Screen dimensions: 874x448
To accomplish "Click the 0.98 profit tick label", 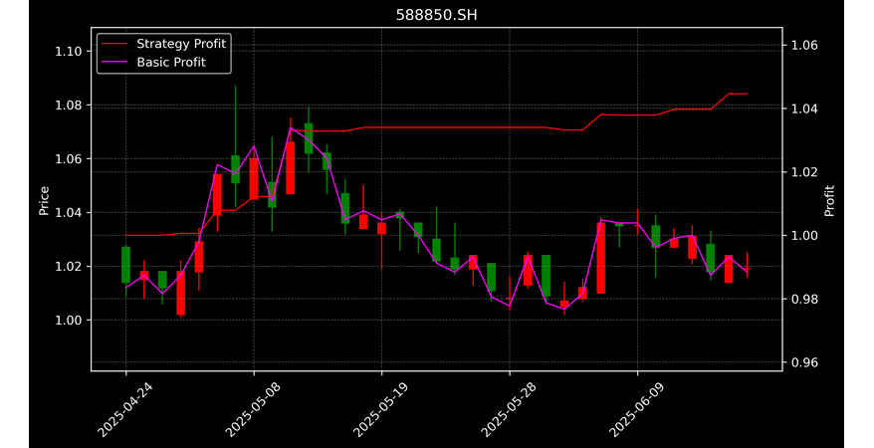I will pyautogui.click(x=804, y=300).
